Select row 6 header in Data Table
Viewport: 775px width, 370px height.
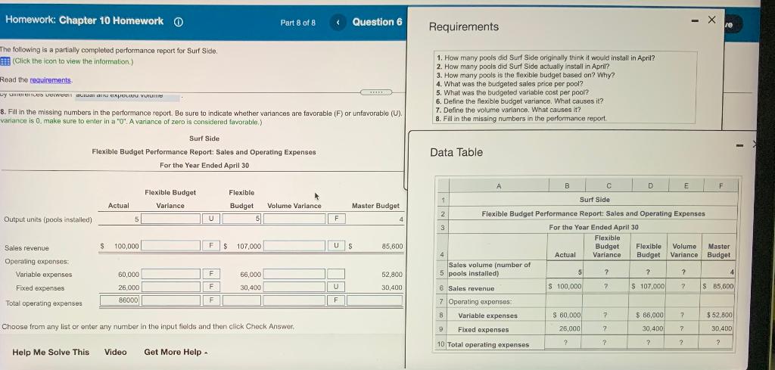(442, 288)
